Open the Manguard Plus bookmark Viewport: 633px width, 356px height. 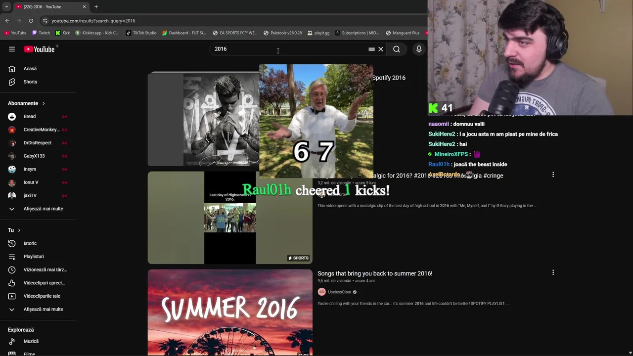click(403, 33)
